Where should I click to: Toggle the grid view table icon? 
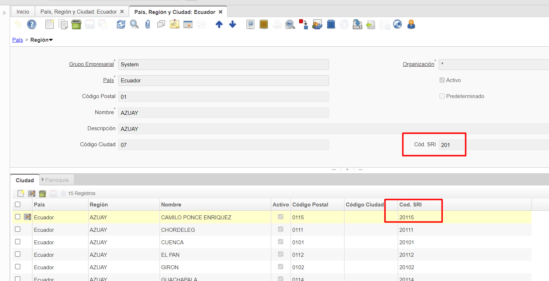click(x=188, y=24)
